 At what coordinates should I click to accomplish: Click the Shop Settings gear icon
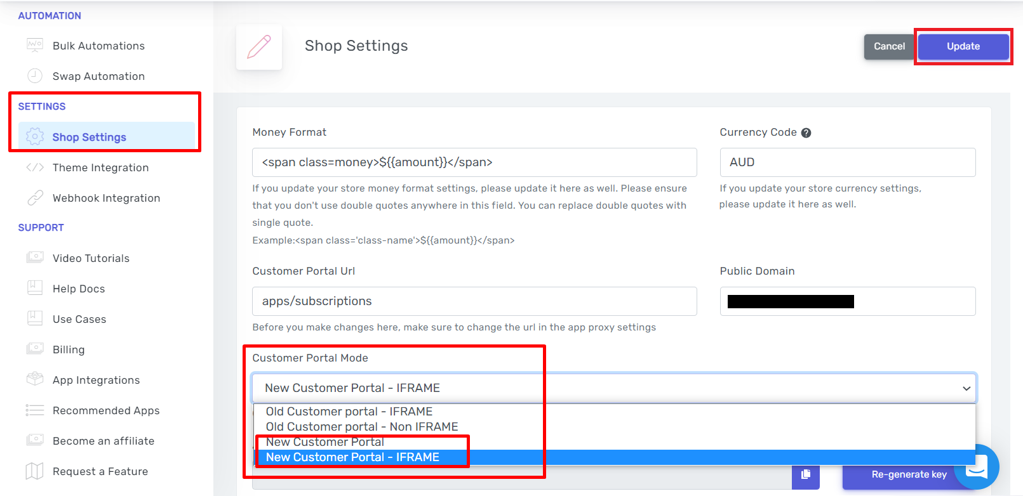35,137
